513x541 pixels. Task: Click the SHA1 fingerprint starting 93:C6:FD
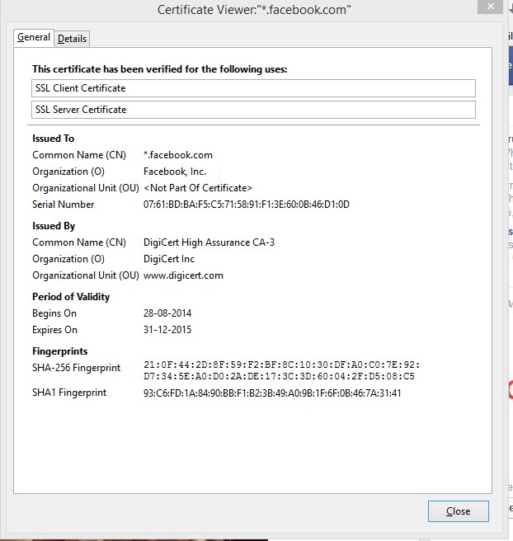click(x=272, y=393)
